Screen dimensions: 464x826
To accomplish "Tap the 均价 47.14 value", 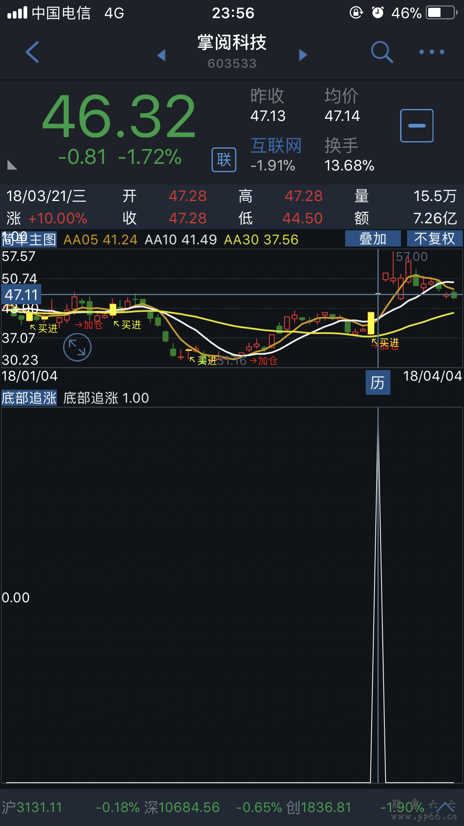I will point(342,116).
